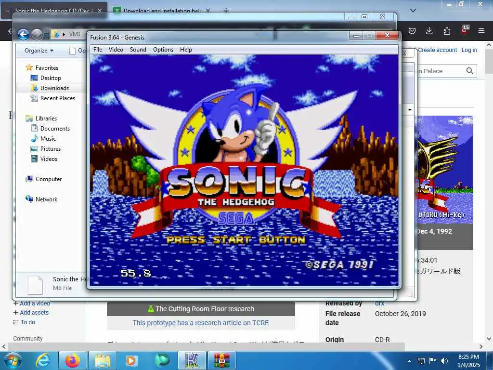Click the volume speaker tray icon
493x370 pixels.
(444, 361)
